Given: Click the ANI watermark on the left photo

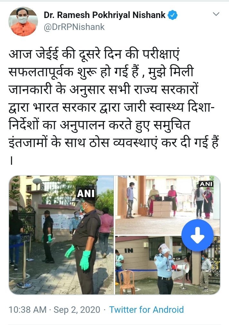Looking at the screenshot, I should pyautogui.click(x=86, y=193).
